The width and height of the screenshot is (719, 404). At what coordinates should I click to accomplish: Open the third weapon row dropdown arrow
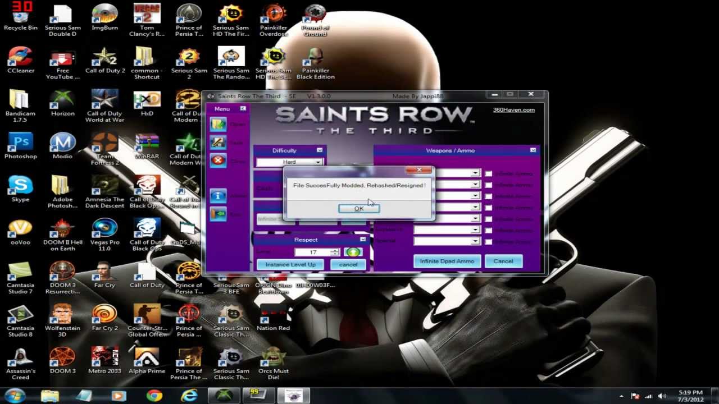pos(475,196)
